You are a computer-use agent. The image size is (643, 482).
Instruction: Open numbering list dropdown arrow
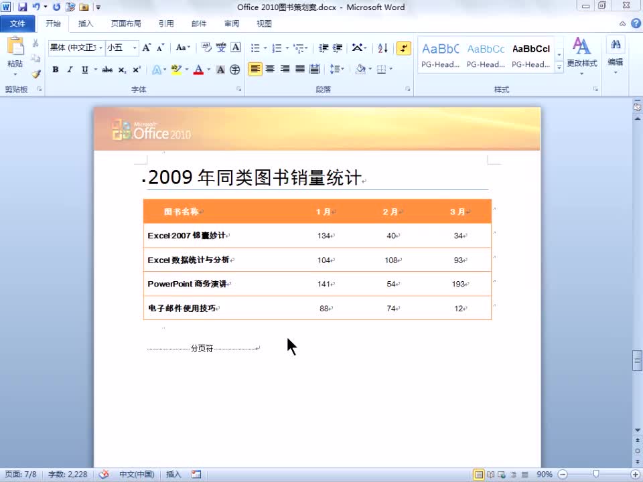coord(287,48)
